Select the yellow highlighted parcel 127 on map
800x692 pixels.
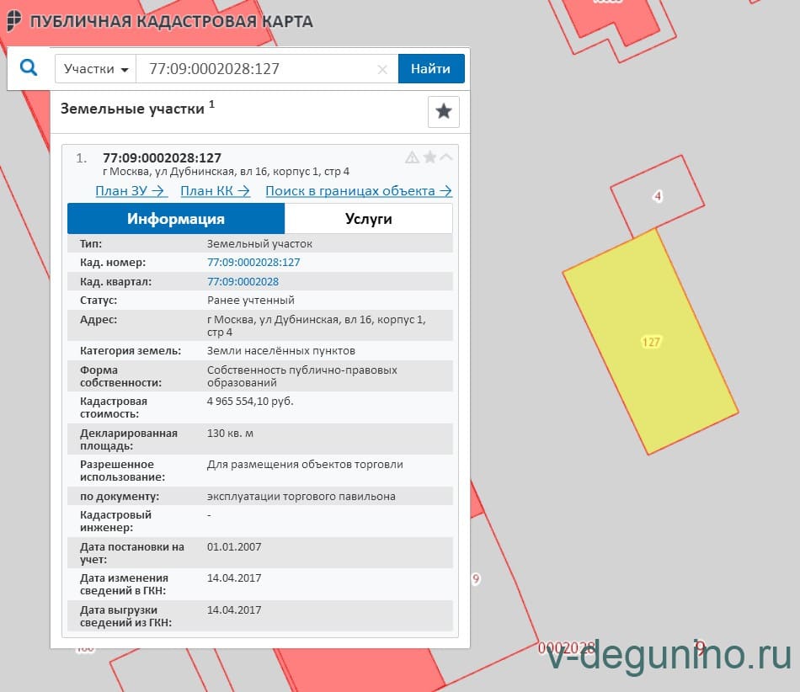coord(650,343)
